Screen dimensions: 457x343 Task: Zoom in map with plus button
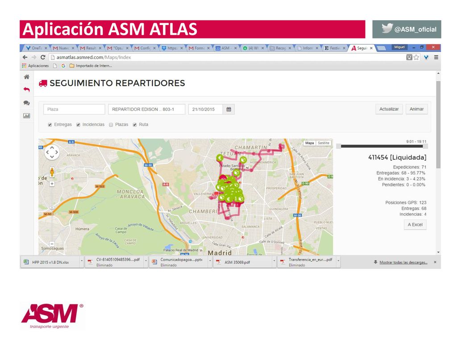tap(52, 184)
